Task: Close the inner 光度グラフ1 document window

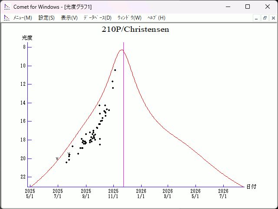Action: point(272,18)
